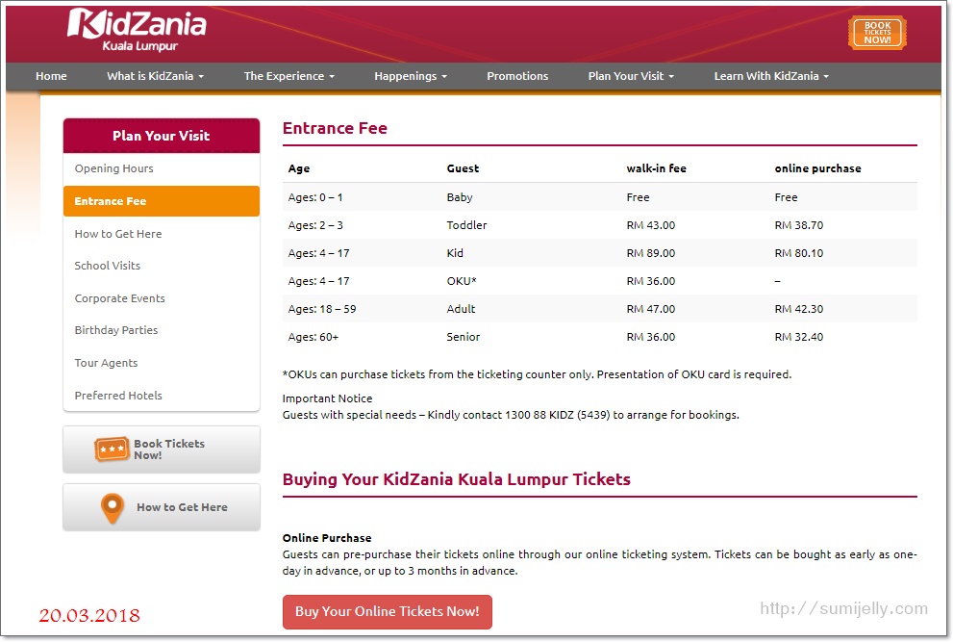This screenshot has height=642, width=953.
Task: Go to Corporate Events page
Action: pyautogui.click(x=120, y=298)
